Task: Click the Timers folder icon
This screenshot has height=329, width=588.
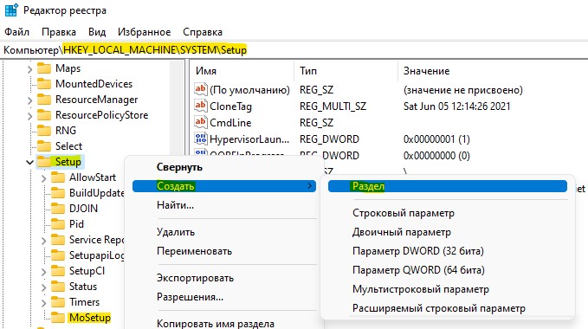Action: point(58,302)
